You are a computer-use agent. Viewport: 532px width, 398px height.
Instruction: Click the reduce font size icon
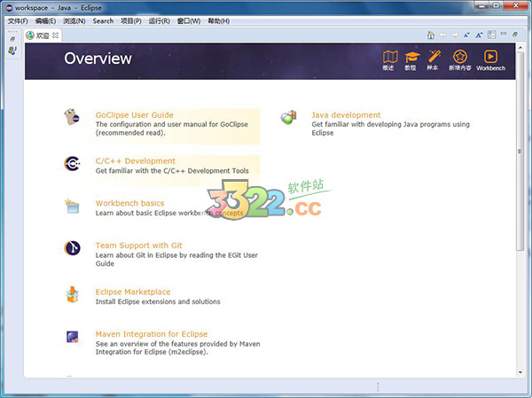tap(467, 35)
